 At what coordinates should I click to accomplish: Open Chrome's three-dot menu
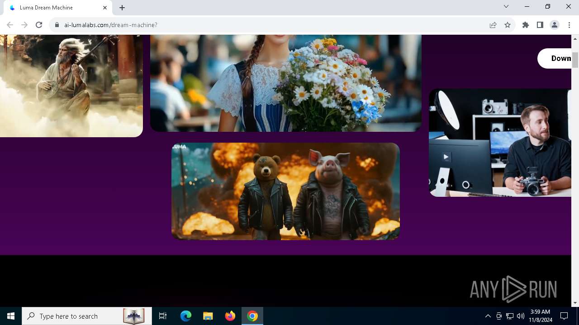click(x=569, y=25)
